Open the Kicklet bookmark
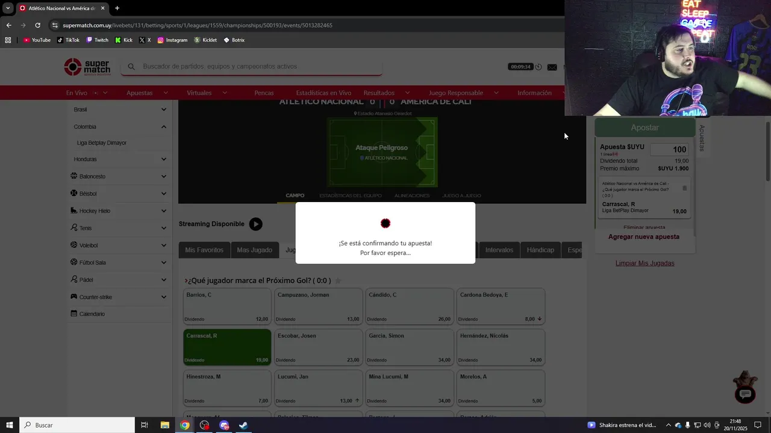Viewport: 771px width, 433px height. [205, 40]
